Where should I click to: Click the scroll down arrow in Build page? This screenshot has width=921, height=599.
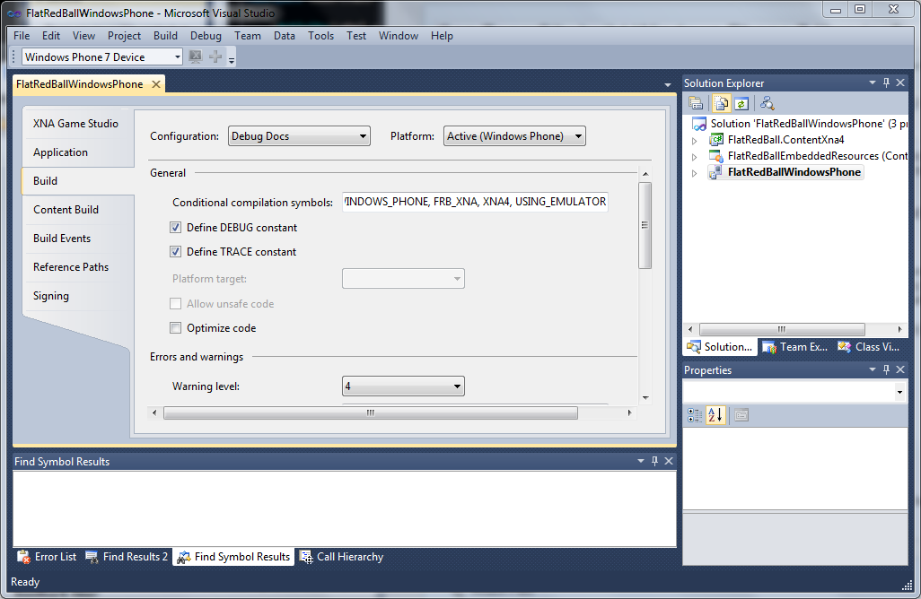pos(645,398)
